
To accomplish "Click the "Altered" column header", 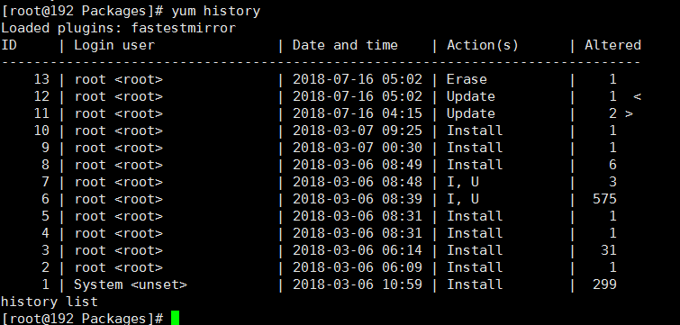I will coord(612,45).
